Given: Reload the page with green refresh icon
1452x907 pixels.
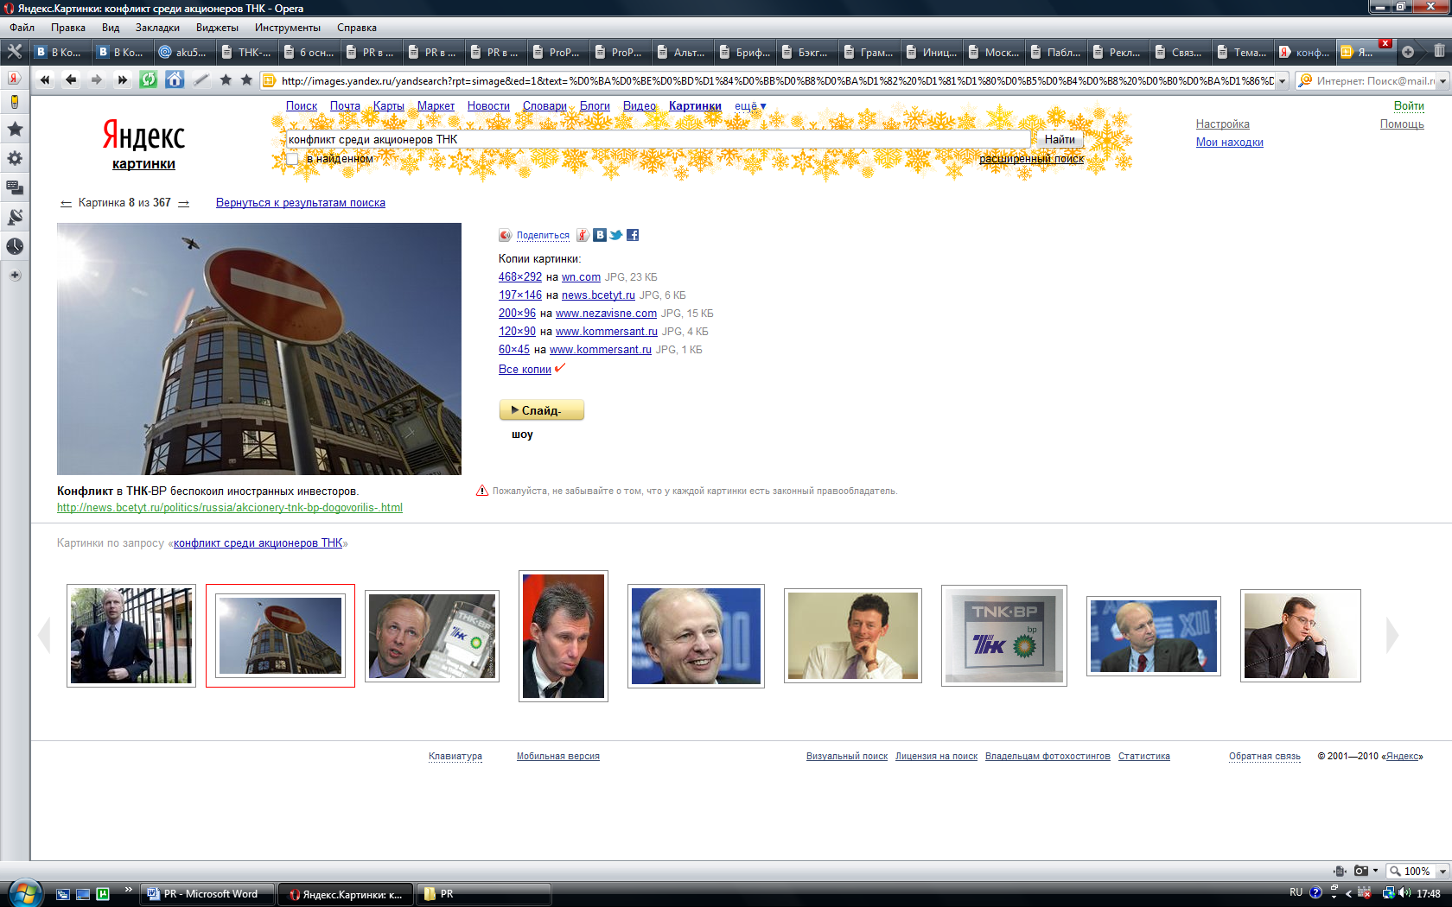Looking at the screenshot, I should tap(149, 80).
